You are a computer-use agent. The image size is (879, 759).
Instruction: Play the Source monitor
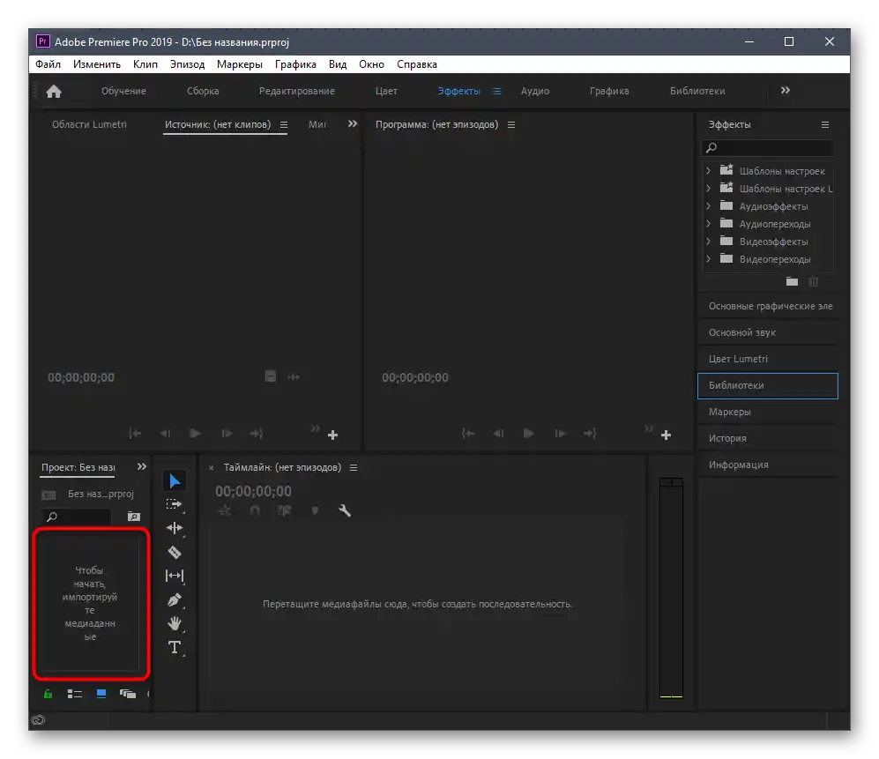(x=195, y=434)
